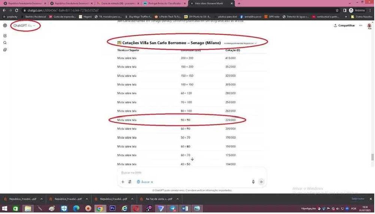
Task: Open the Anônima incognito profile button
Action: pyautogui.click(x=357, y=10)
